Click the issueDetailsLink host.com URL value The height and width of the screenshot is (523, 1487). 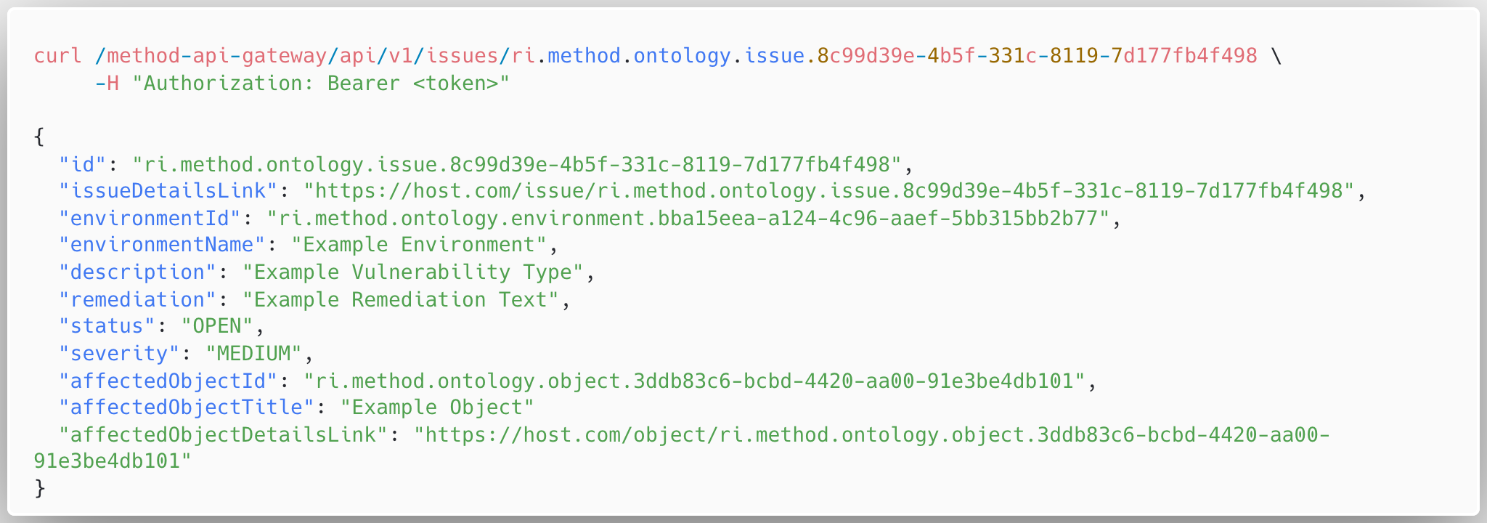[x=829, y=191]
